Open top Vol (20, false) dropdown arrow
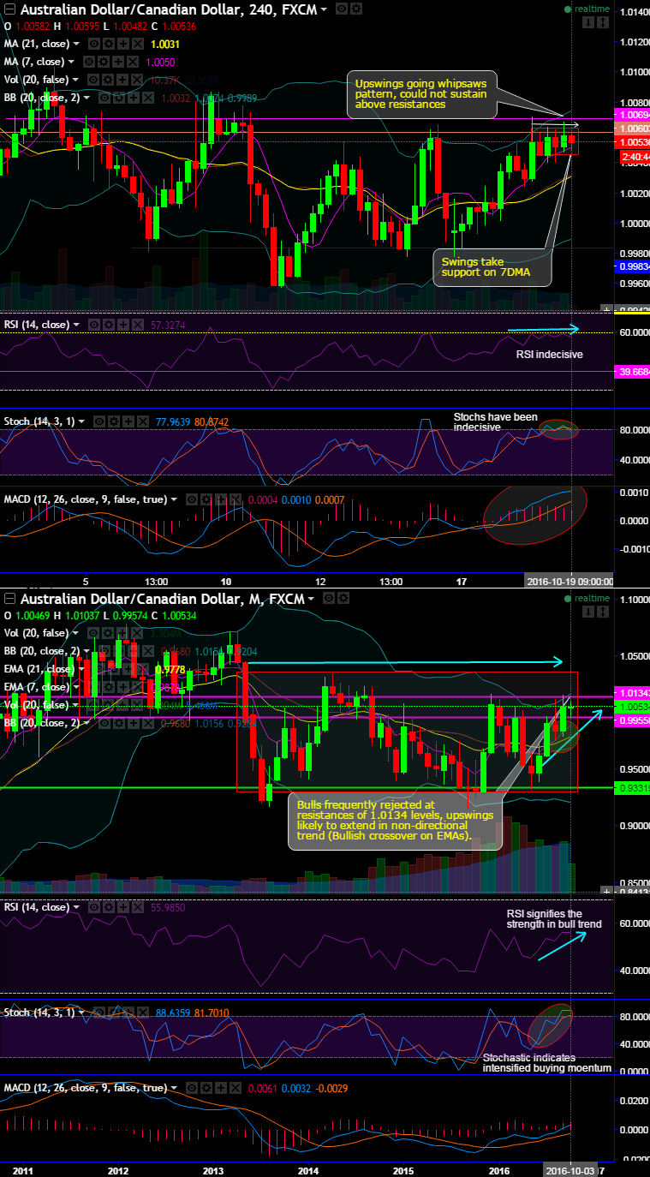This screenshot has height=1177, width=650. 76,80
